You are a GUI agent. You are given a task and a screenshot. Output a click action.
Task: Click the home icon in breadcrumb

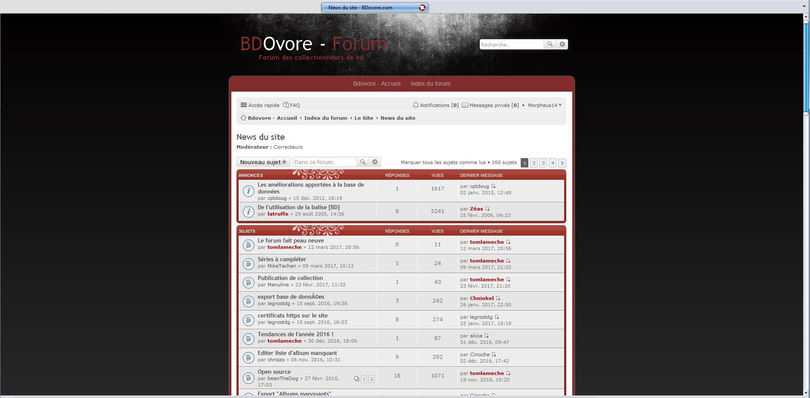pyautogui.click(x=243, y=118)
